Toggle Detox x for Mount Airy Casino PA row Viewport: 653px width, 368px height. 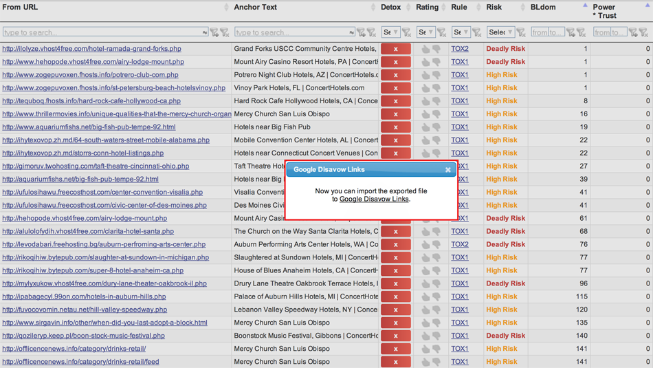[x=396, y=62]
